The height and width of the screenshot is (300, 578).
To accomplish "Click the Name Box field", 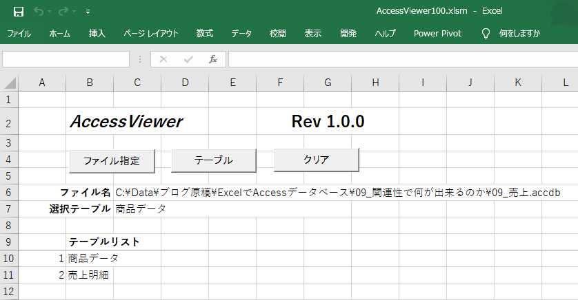I will (x=66, y=59).
